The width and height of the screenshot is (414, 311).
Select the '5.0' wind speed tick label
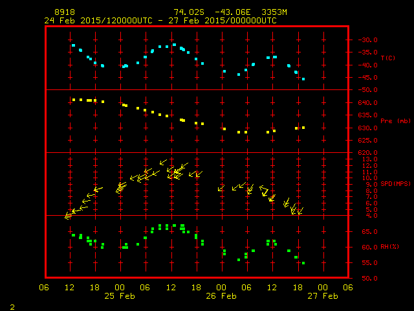(372, 209)
